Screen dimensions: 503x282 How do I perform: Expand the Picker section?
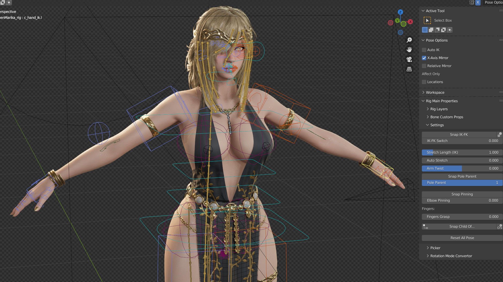[435, 248]
